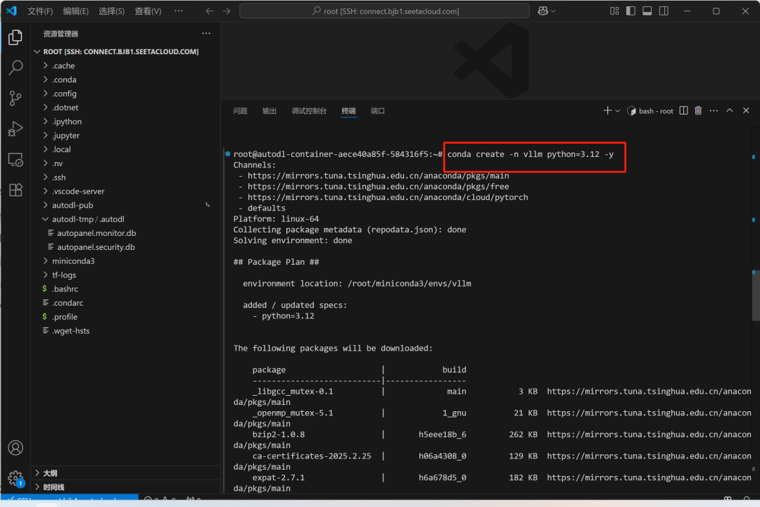Switch to the 输出 tab
The width and height of the screenshot is (760, 507).
[x=270, y=111]
